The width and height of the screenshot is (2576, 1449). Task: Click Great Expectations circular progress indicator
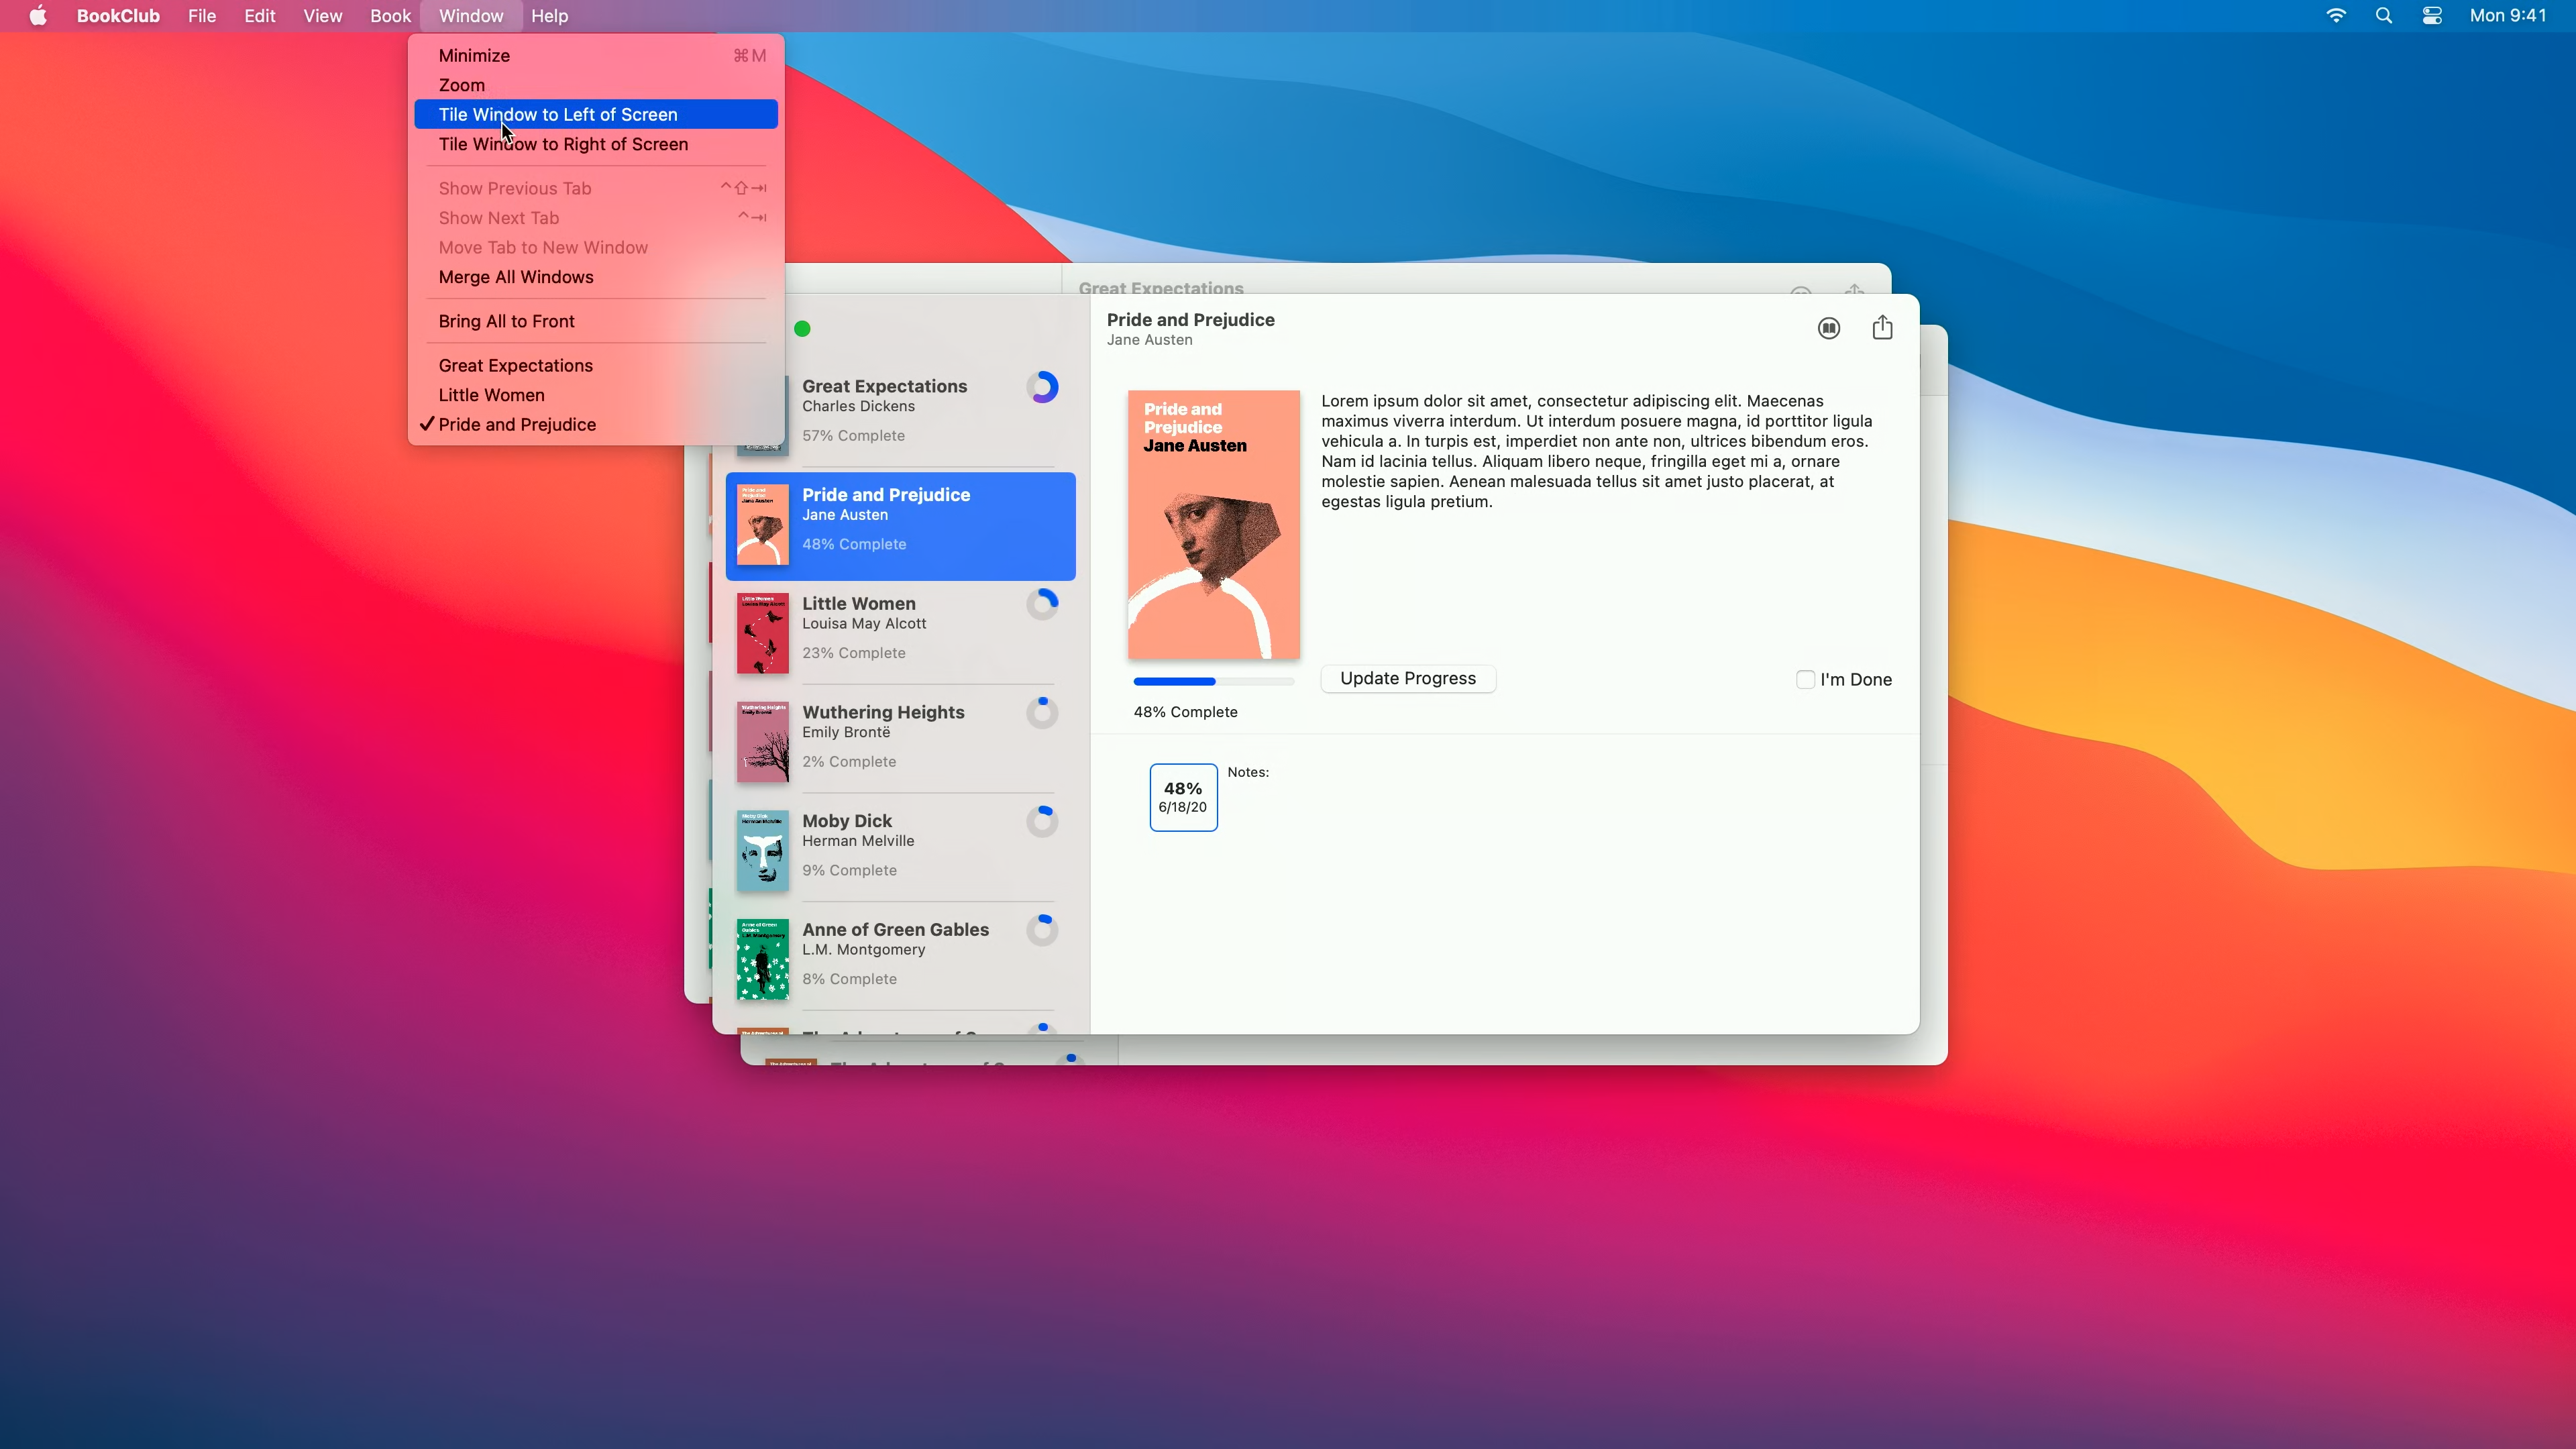(x=1042, y=387)
